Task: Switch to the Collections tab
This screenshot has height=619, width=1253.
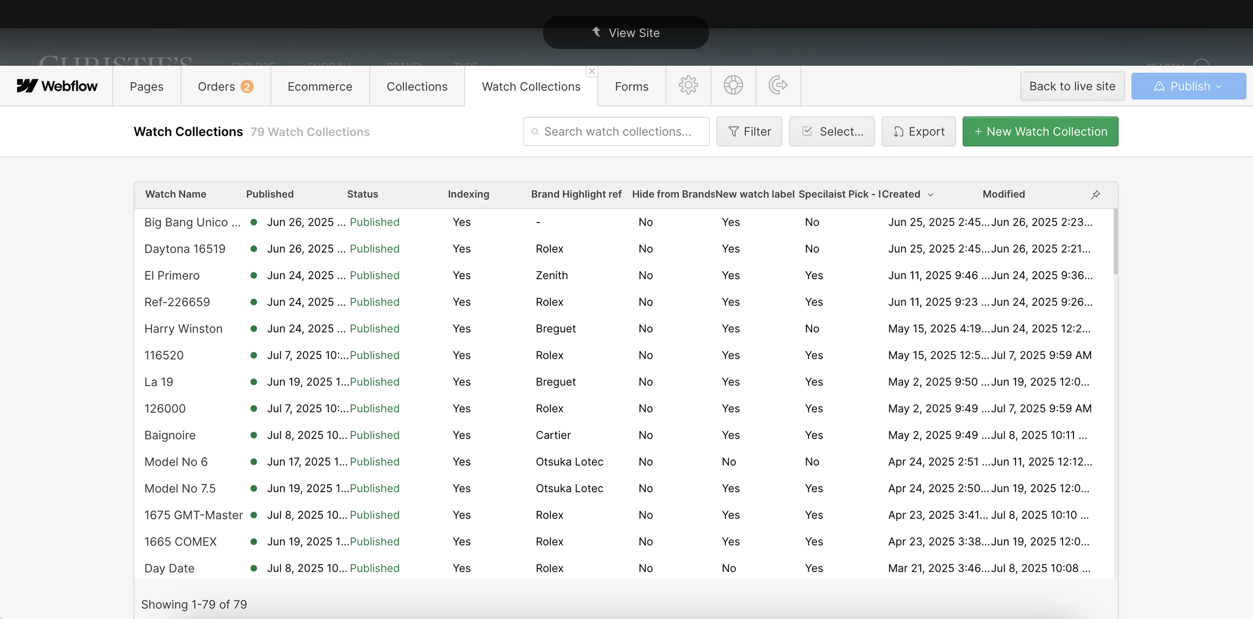Action: 417,86
